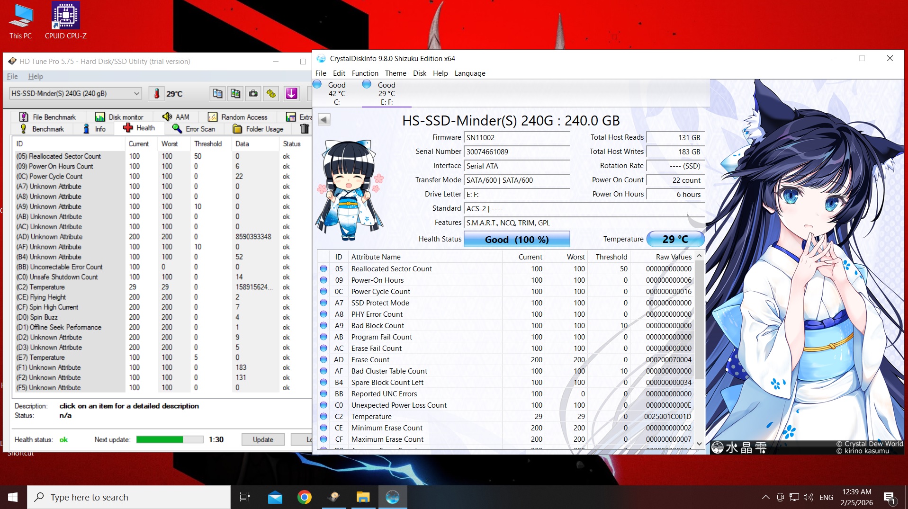
Task: Select the C: drive status indicator
Action: tap(331, 93)
